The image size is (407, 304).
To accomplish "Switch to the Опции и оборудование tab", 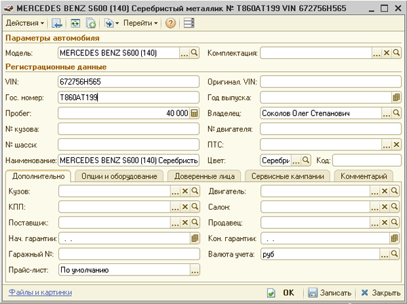I will click(x=119, y=176).
